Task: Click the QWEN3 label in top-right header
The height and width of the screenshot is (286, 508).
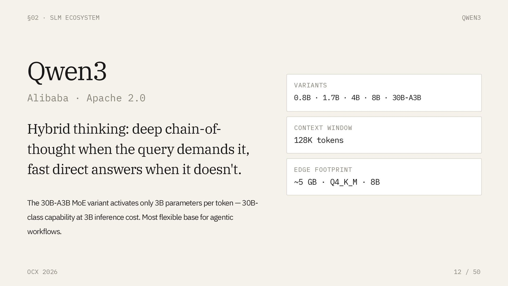Action: coord(471,18)
